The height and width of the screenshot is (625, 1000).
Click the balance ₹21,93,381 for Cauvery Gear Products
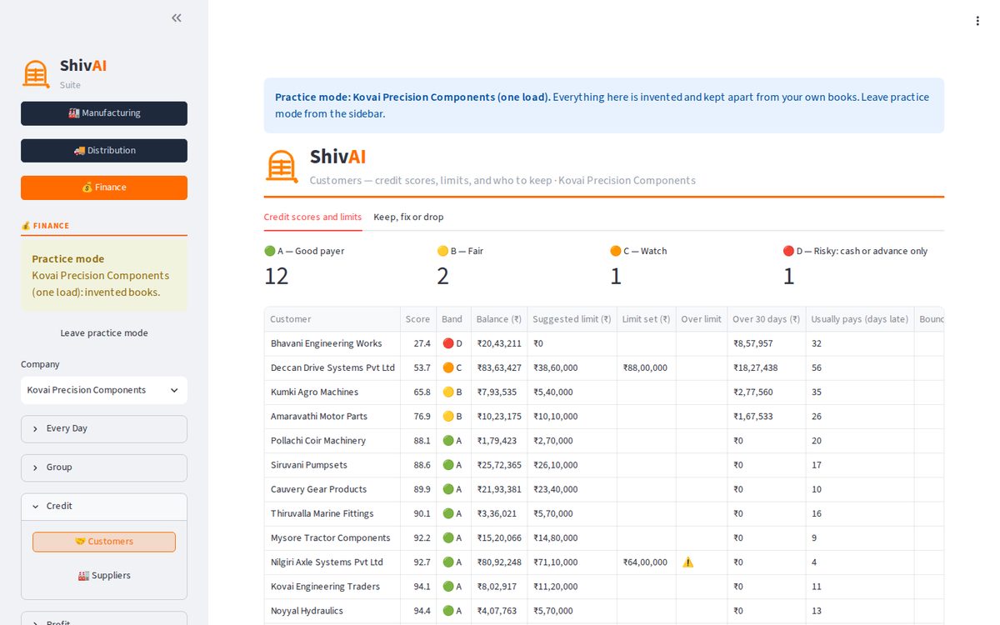point(499,489)
